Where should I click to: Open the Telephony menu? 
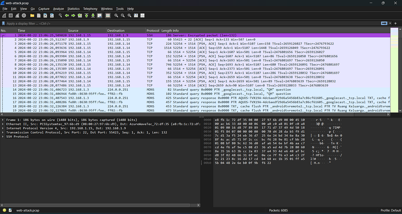(x=89, y=9)
